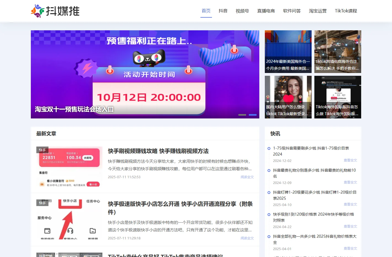Click 查看全文 for 2025-04-01 news
Screen dimensions: 392x257
coord(350,248)
